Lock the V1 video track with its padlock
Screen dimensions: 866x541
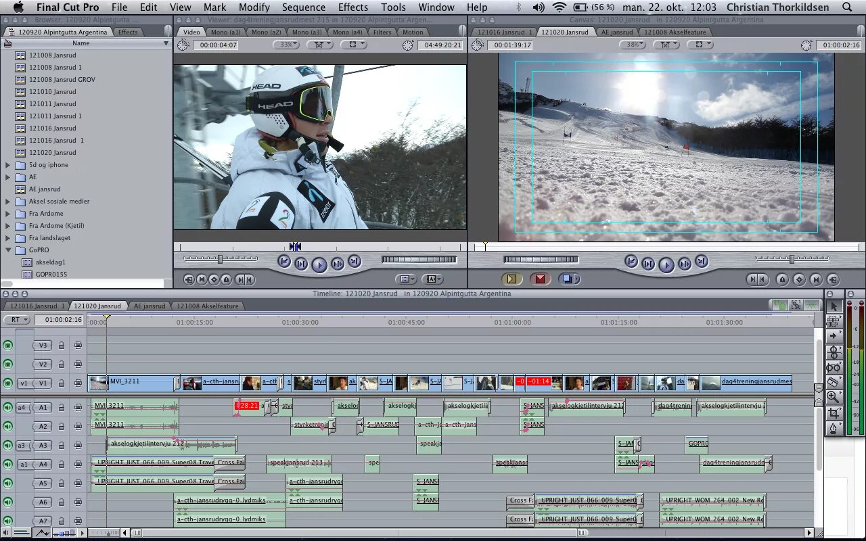pos(61,383)
